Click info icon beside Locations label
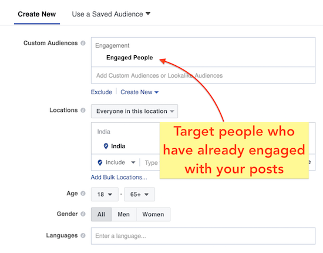The image size is (323, 253). [x=83, y=110]
